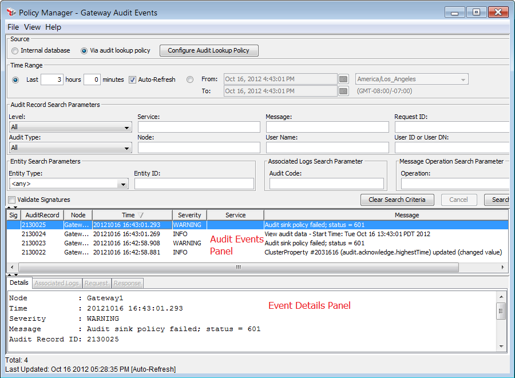The height and width of the screenshot is (378, 515).
Task: Click the Details panel scroll-up arrow
Action: click(x=502, y=296)
